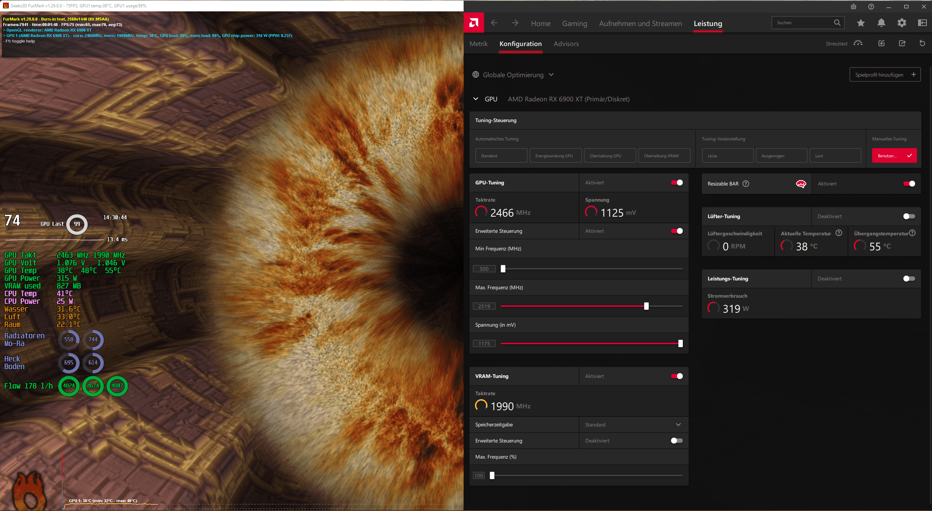This screenshot has height=511, width=932.
Task: Select the Leise tuning preset
Action: point(727,156)
